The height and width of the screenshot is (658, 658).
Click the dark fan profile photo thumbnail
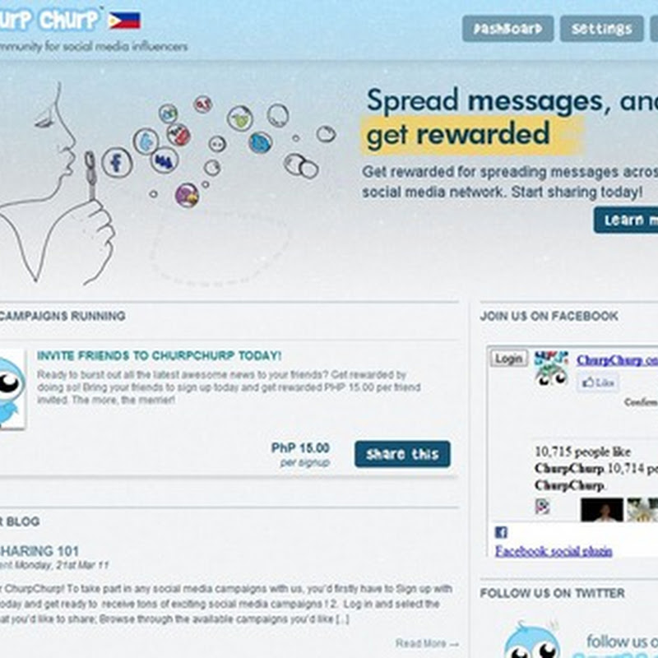(602, 510)
